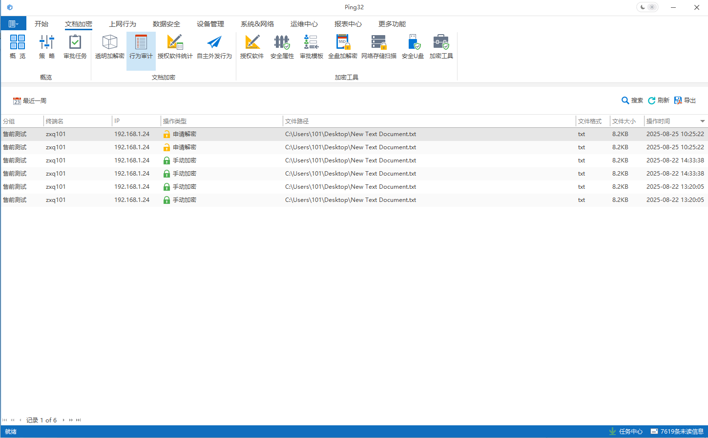Switch to the 报表中心 tab

pos(348,24)
